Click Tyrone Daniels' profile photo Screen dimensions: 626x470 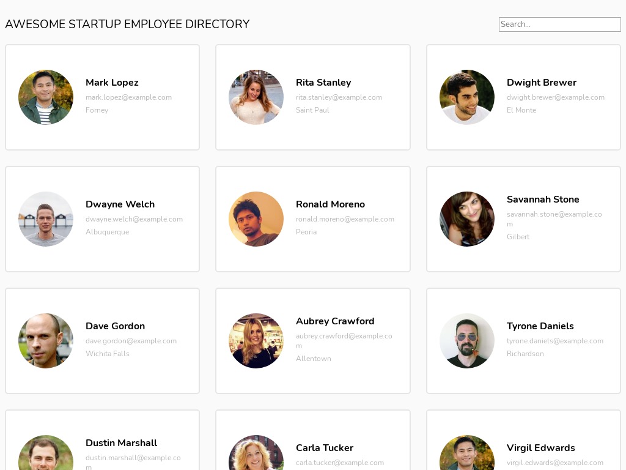[466, 340]
